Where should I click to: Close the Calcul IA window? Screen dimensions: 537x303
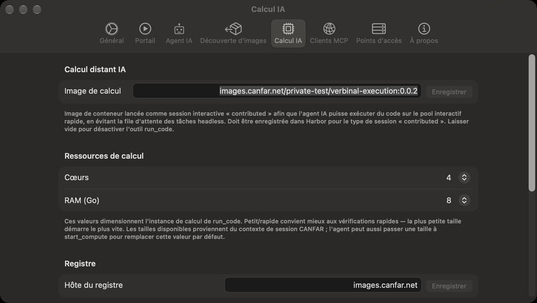click(10, 10)
